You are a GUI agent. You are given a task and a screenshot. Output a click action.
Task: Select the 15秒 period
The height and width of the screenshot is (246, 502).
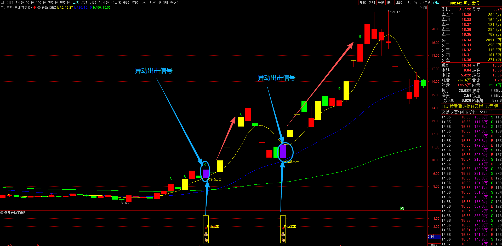(153, 2)
